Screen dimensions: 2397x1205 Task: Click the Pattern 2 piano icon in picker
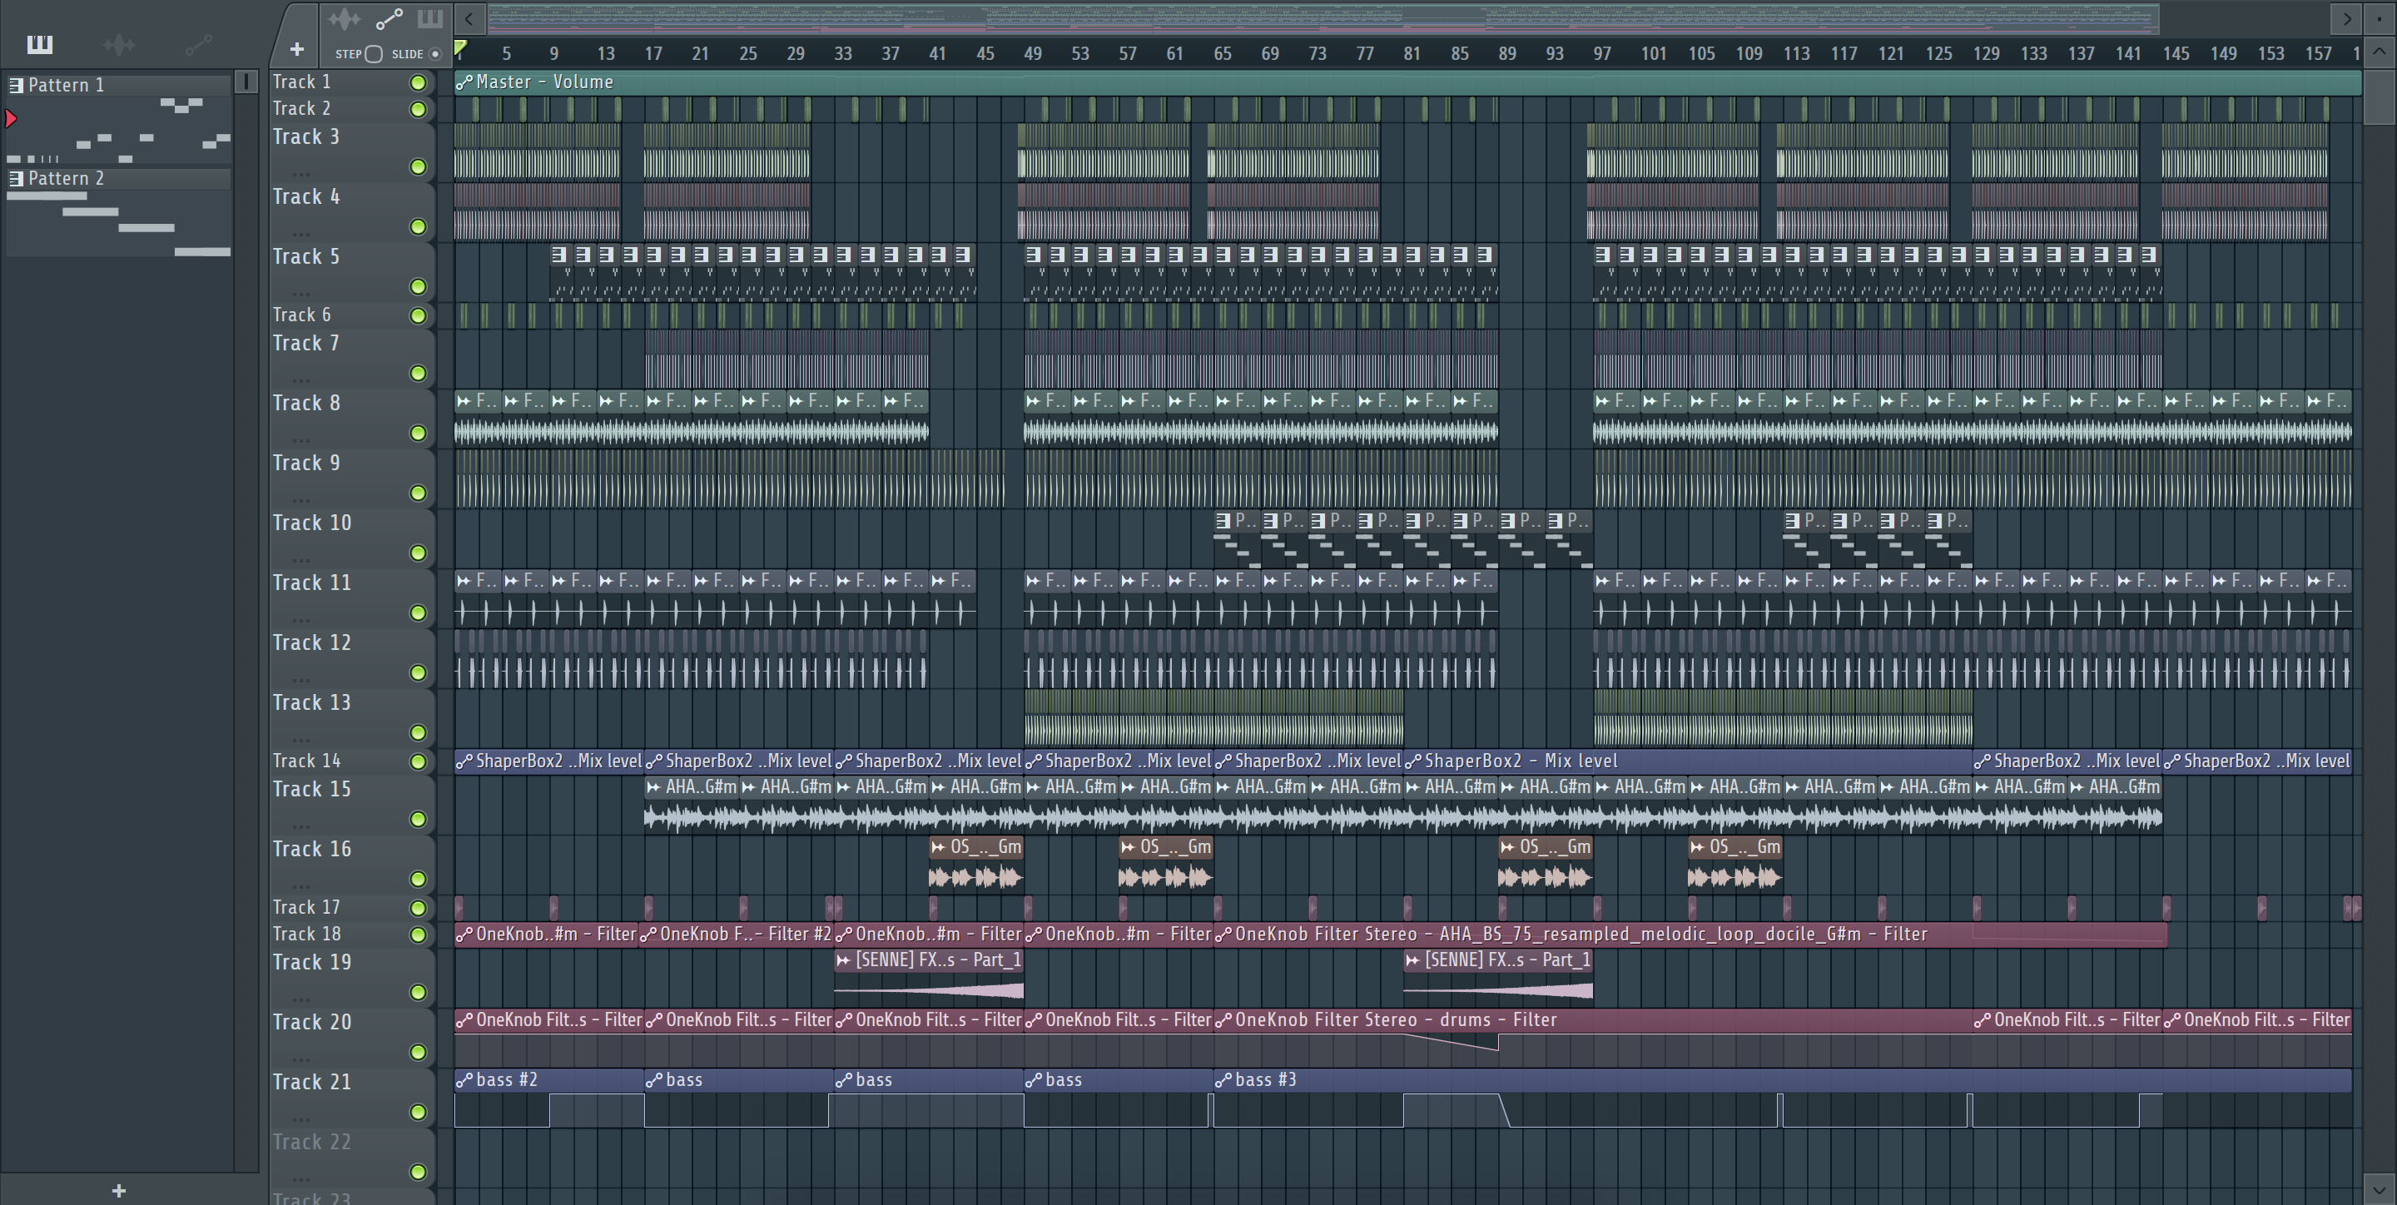pyautogui.click(x=16, y=179)
